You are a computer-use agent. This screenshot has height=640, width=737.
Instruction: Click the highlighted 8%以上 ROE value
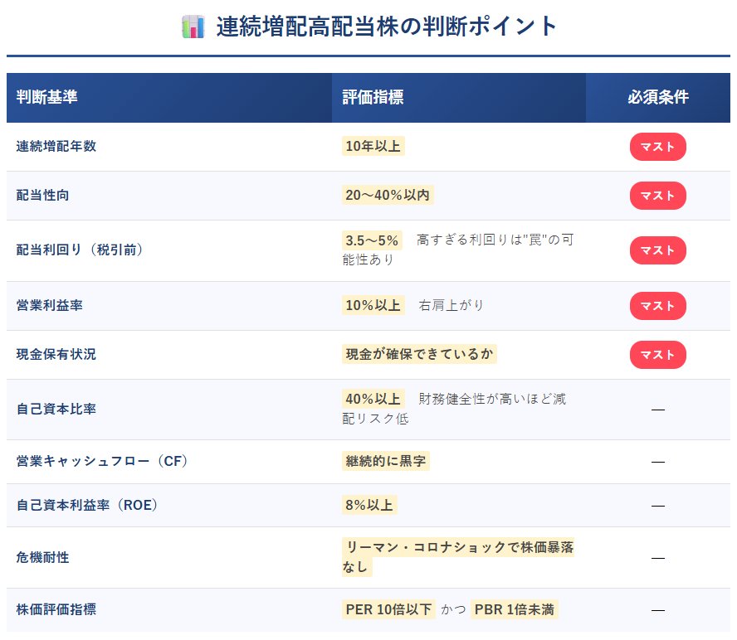[x=369, y=505]
